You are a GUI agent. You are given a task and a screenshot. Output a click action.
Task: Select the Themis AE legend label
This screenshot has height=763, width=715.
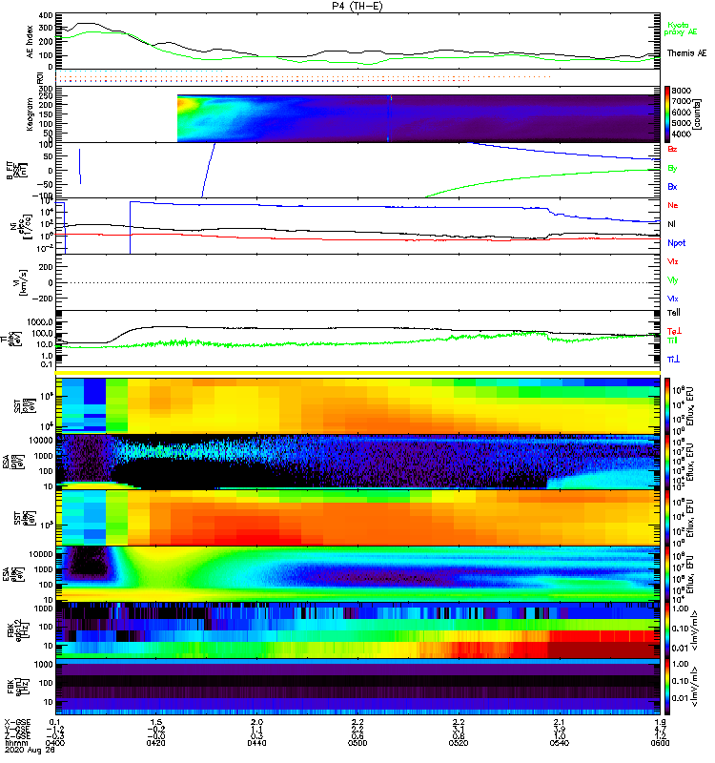686,53
